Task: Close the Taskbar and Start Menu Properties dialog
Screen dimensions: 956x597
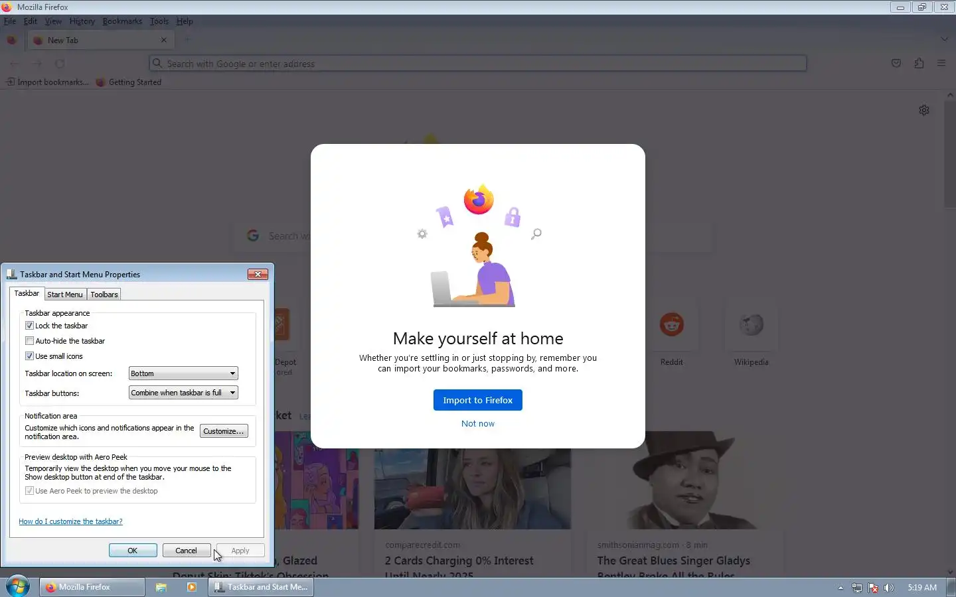Action: pos(258,274)
